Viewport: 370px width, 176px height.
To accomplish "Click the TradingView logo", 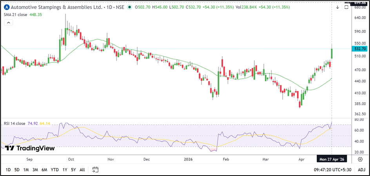I will [30, 148].
